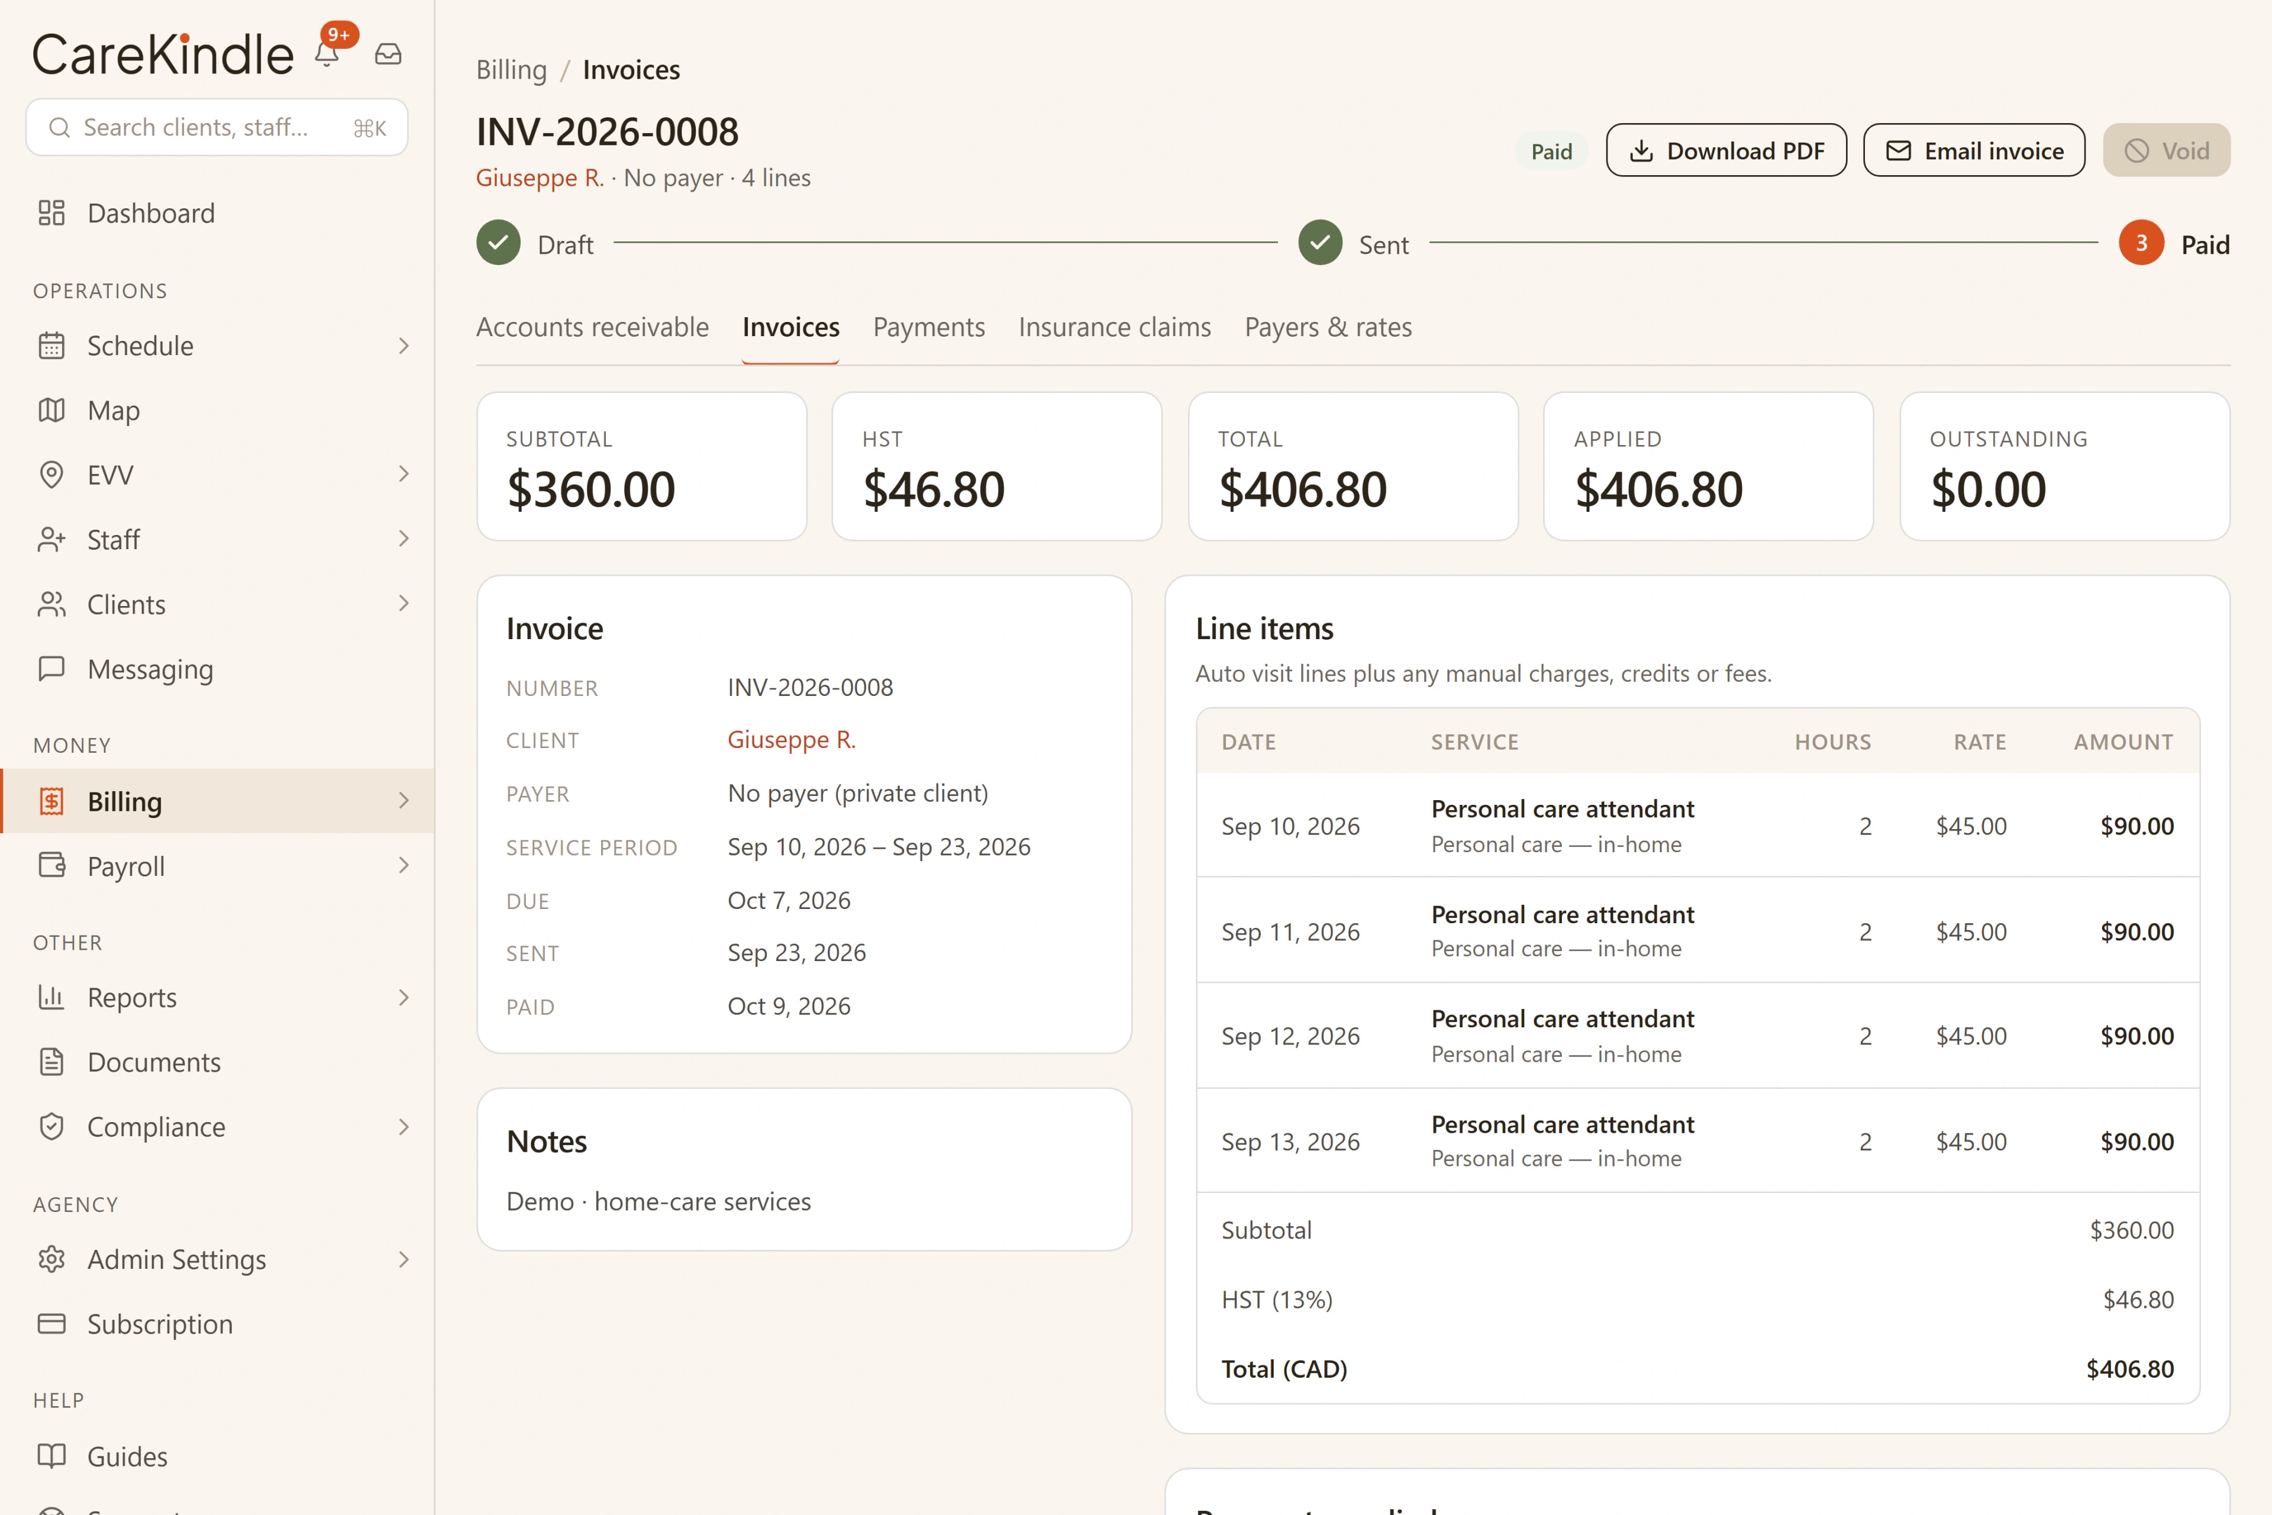This screenshot has height=1515, width=2272.
Task: Switch to Accounts receivable tab
Action: coord(592,327)
